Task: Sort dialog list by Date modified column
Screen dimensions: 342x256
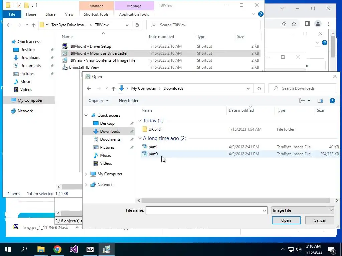Action: coord(241,110)
